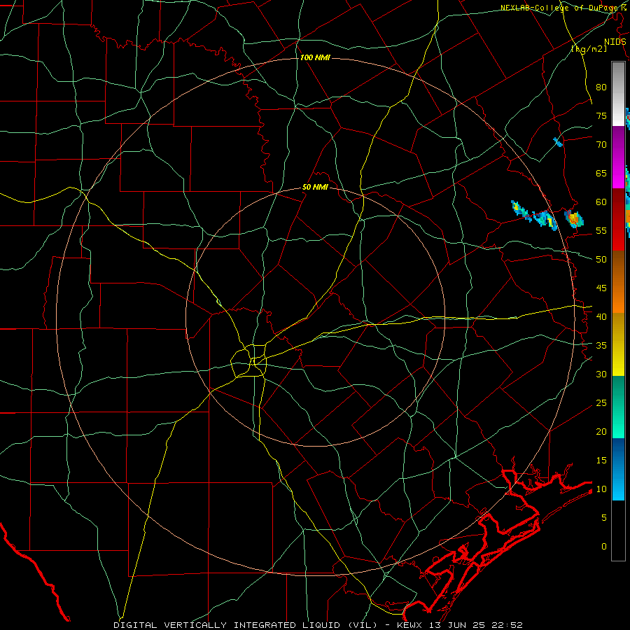Click the 35 value on the VIL scale
This screenshot has width=630, height=630.
pos(601,346)
